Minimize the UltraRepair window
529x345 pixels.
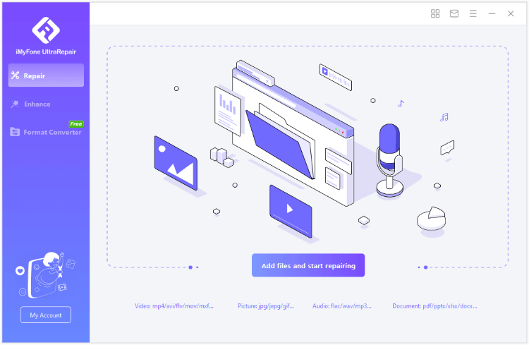point(492,13)
